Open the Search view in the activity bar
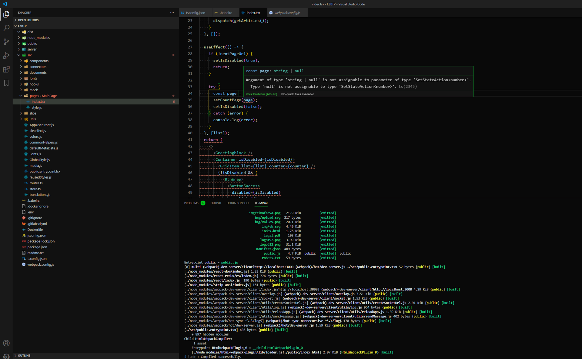Image resolution: width=582 pixels, height=359 pixels. coord(6,28)
